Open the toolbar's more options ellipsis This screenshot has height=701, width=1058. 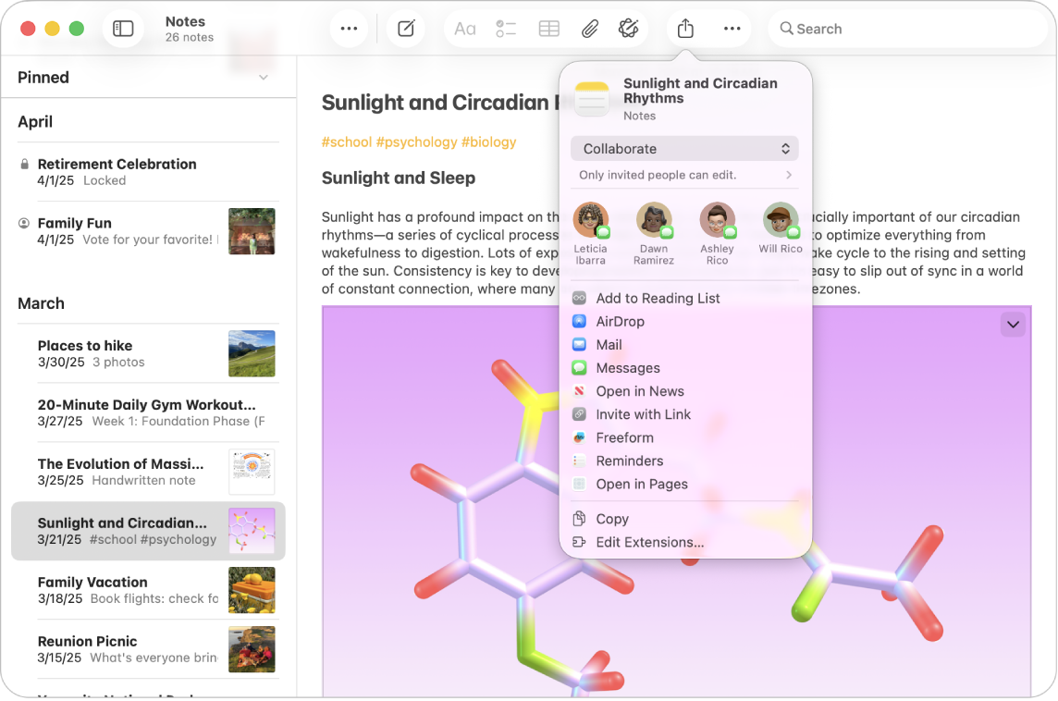pyautogui.click(x=732, y=29)
